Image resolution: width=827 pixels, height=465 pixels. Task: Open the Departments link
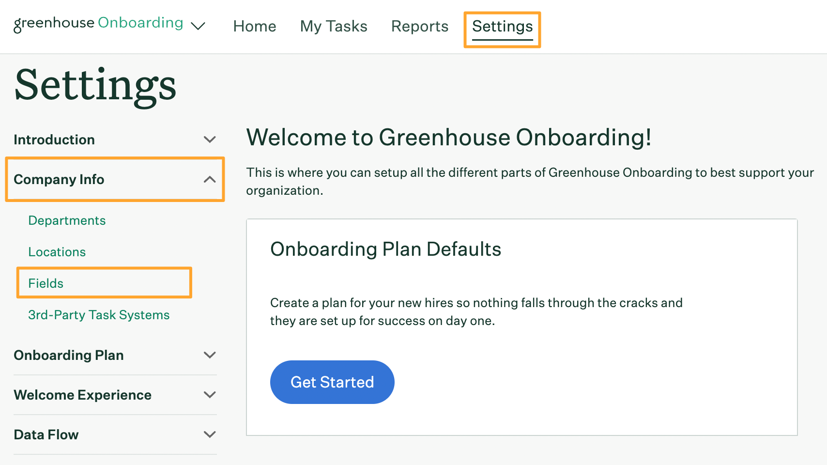[x=67, y=220]
